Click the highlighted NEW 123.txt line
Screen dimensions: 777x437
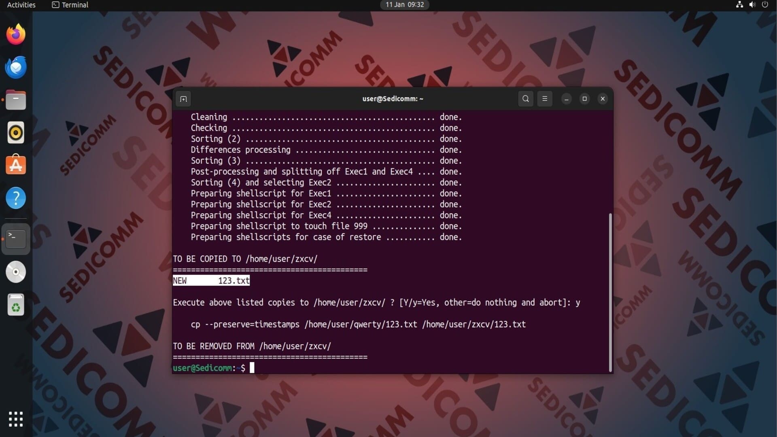[x=211, y=280]
